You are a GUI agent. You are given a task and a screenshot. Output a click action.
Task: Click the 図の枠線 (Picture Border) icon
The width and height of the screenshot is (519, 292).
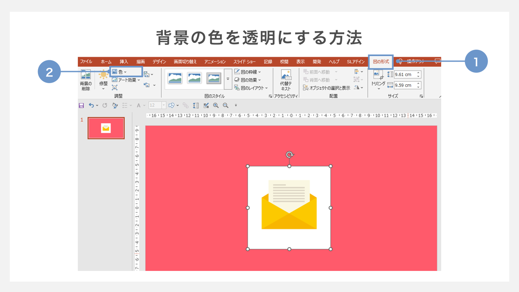(x=249, y=72)
